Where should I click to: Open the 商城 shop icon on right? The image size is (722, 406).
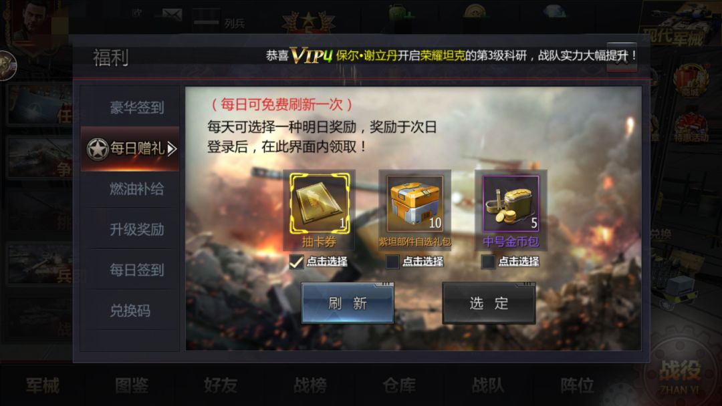691,80
